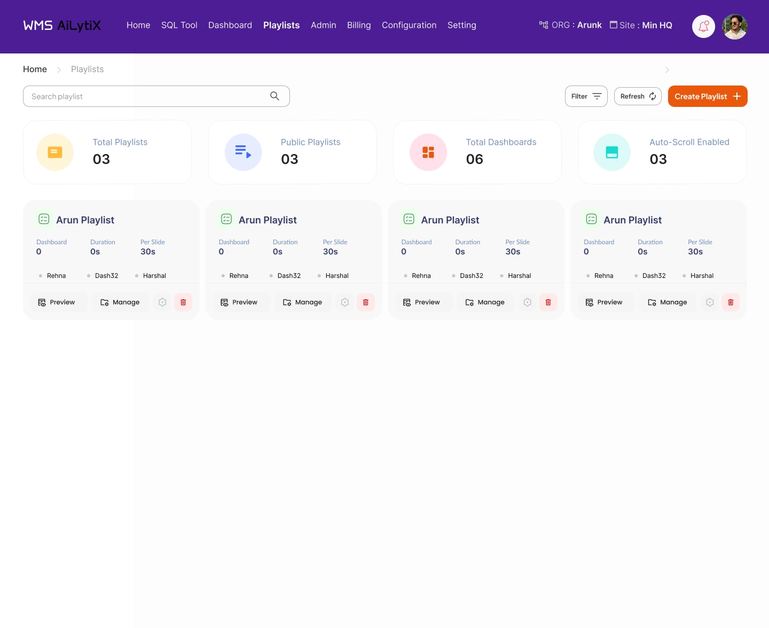This screenshot has width=769, height=628.
Task: Open settings gear on fourth playlist card
Action: pos(710,303)
